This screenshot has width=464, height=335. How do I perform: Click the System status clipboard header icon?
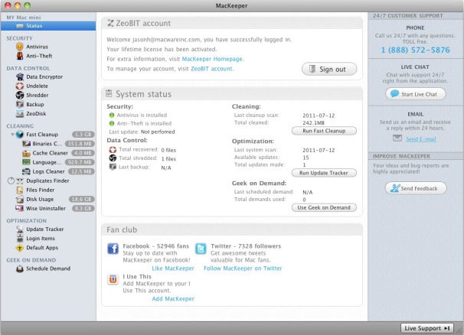coord(109,93)
